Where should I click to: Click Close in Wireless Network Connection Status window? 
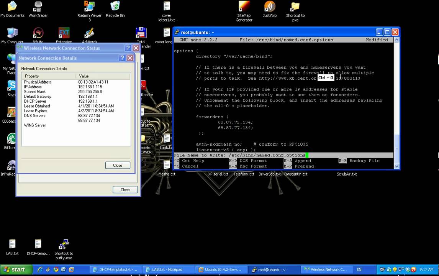[x=125, y=190]
